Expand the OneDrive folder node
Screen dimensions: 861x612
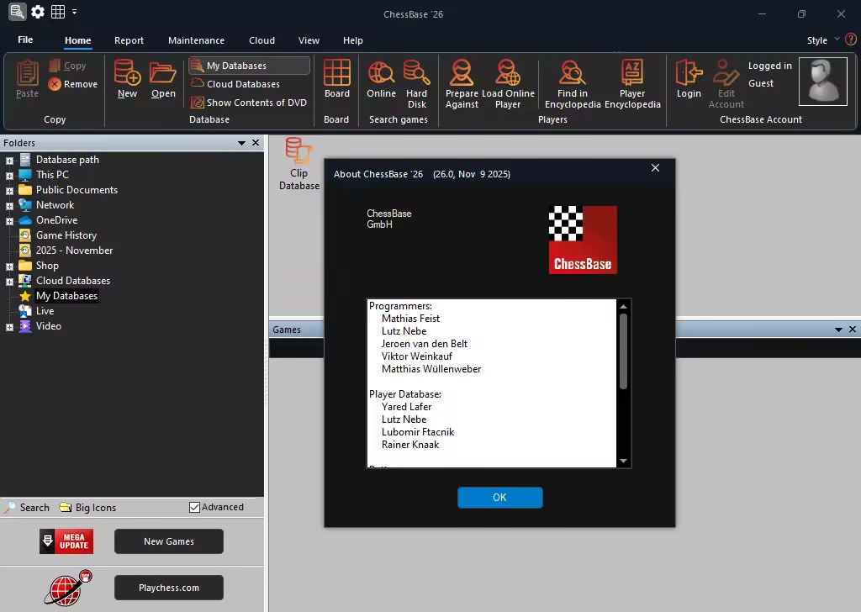tap(9, 220)
